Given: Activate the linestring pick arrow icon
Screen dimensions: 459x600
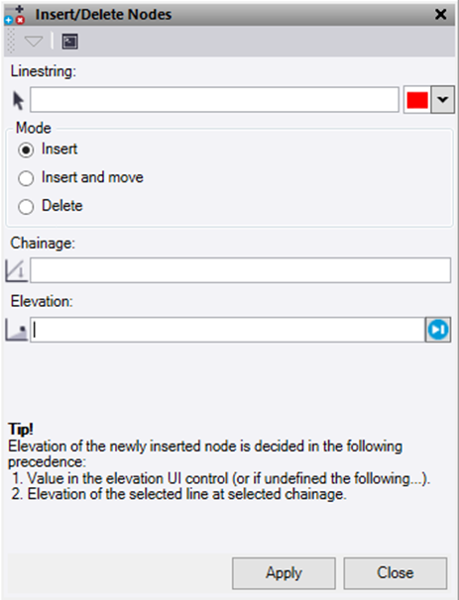Looking at the screenshot, I should 18,100.
